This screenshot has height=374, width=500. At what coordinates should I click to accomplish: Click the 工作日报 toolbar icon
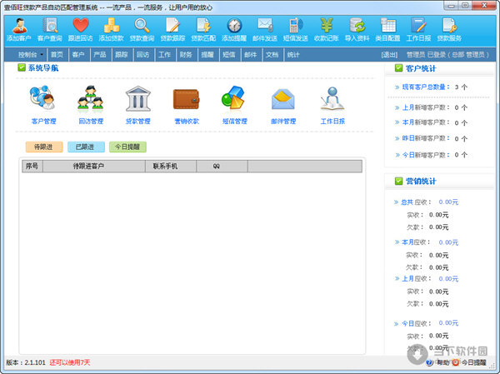point(419,26)
